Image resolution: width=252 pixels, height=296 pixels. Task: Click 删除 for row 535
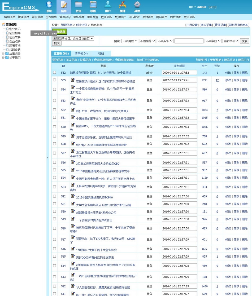coord(245,80)
